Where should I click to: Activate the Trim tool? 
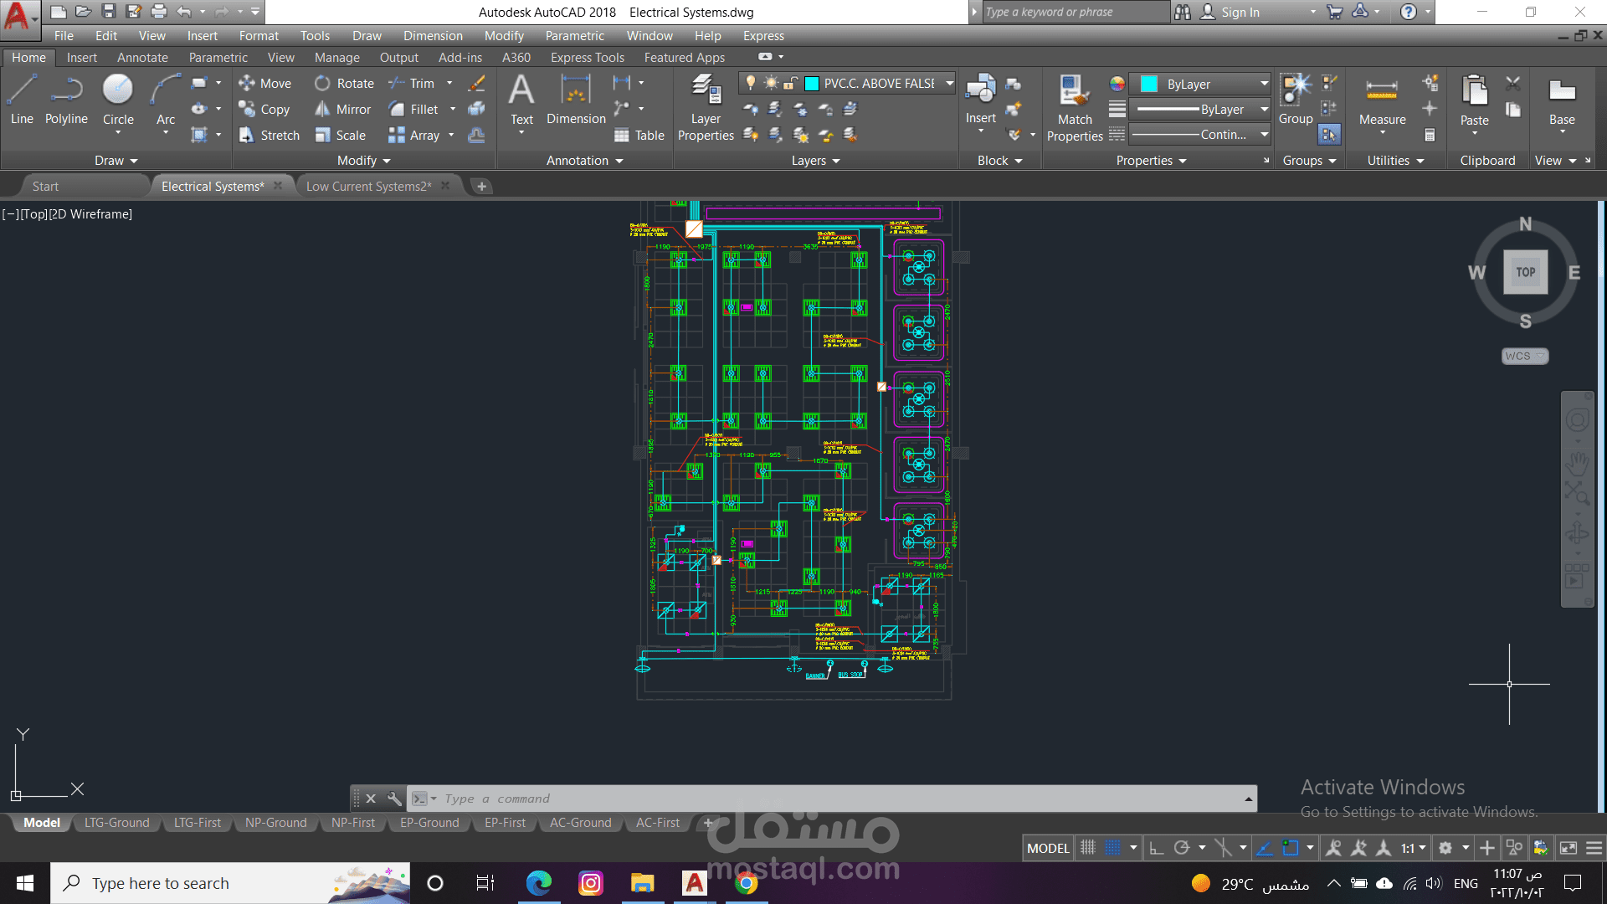412,84
